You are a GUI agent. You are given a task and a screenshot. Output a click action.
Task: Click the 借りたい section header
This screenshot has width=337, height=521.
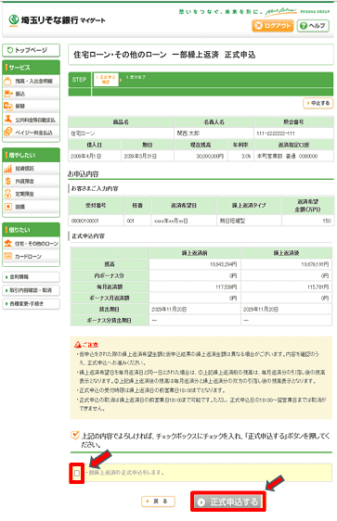click(31, 230)
